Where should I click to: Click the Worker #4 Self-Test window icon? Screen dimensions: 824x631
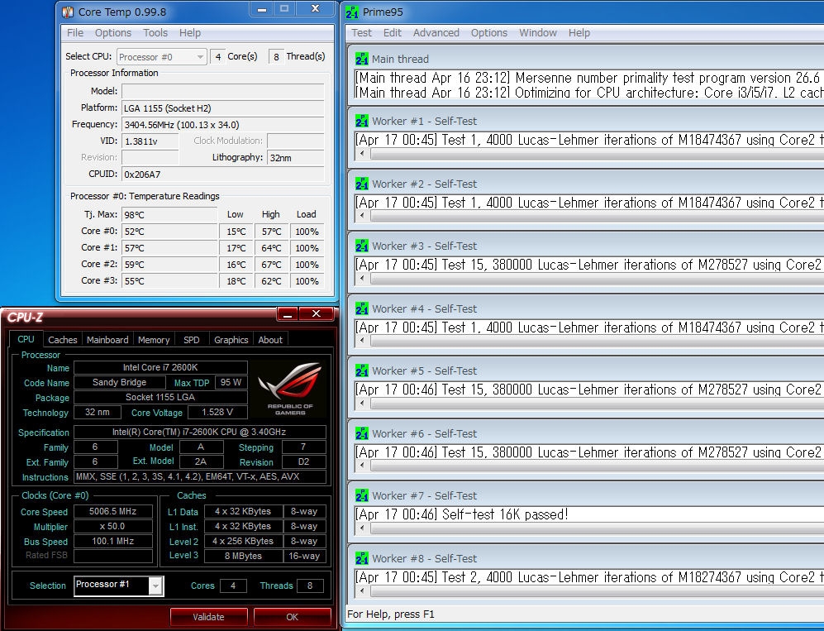pos(361,308)
